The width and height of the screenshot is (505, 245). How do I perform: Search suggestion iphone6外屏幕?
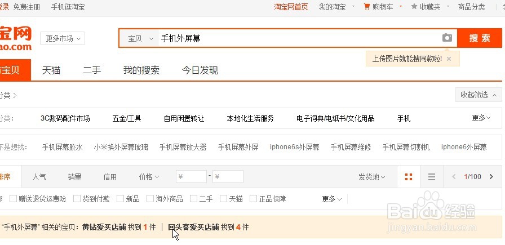click(464, 147)
